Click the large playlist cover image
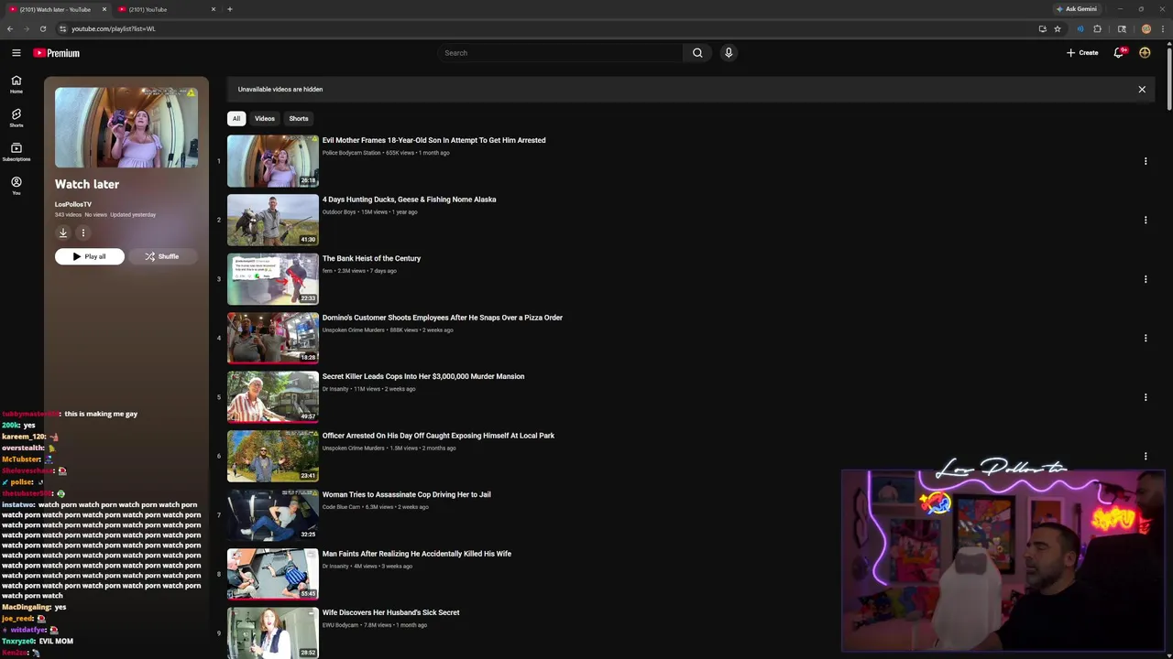1173x659 pixels. click(x=126, y=127)
